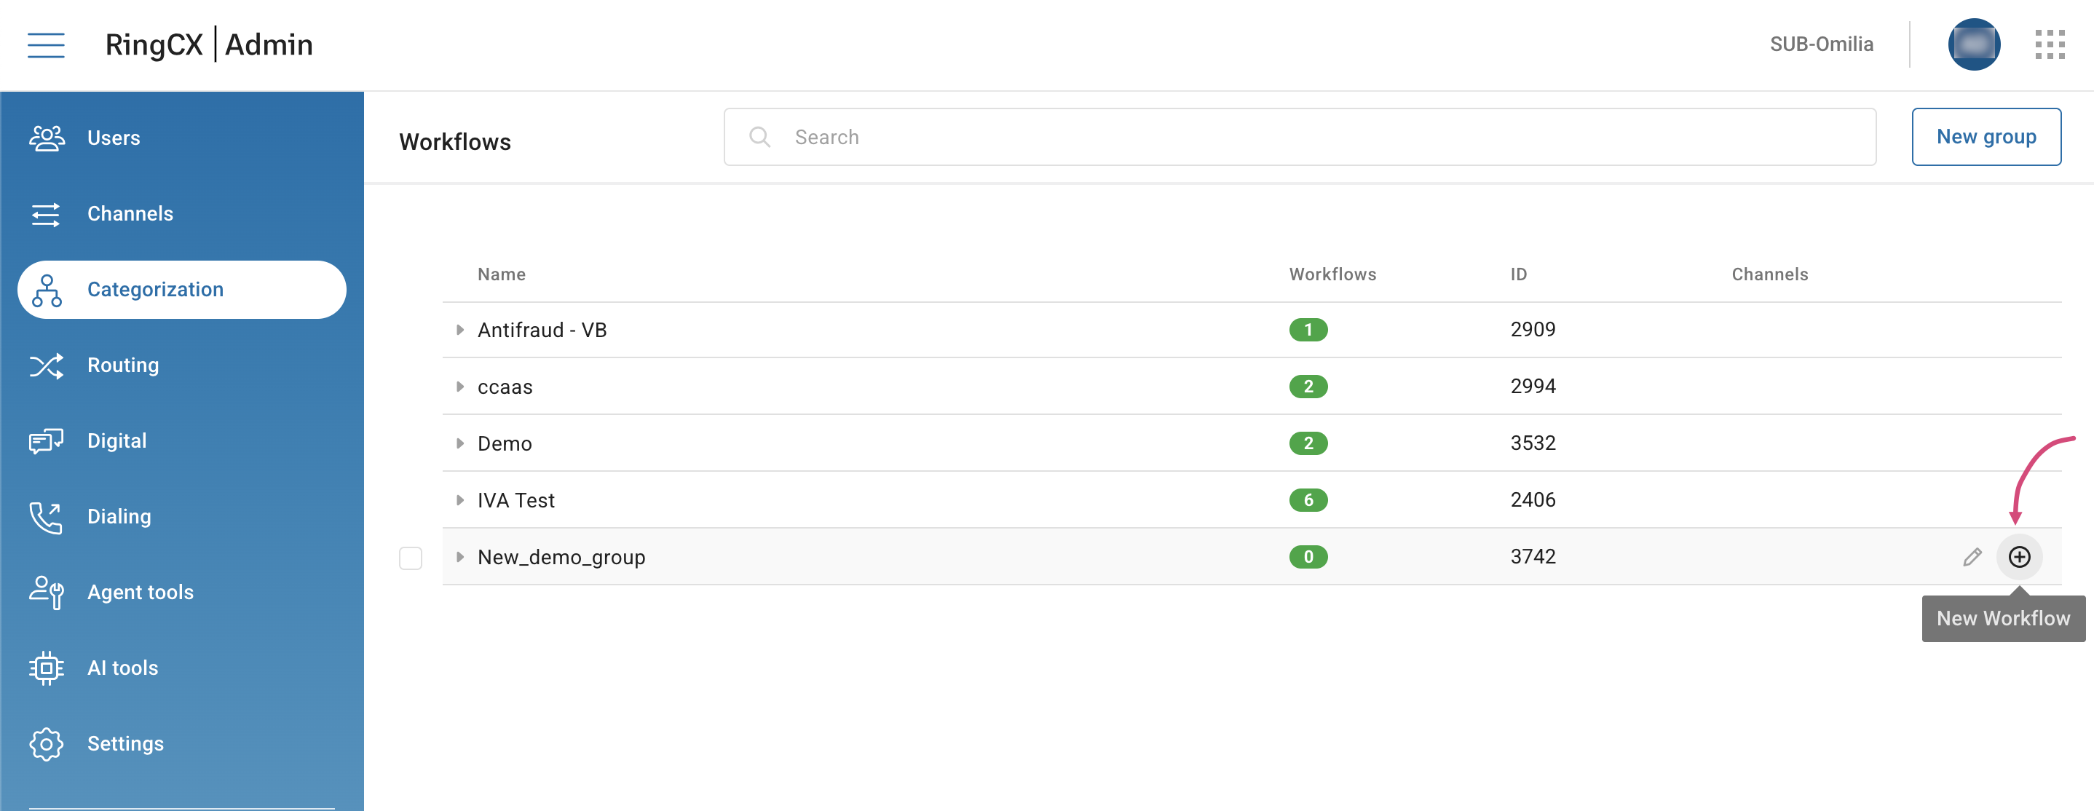Image resolution: width=2094 pixels, height=811 pixels.
Task: Expand the ccaas workflow group
Action: click(x=461, y=387)
